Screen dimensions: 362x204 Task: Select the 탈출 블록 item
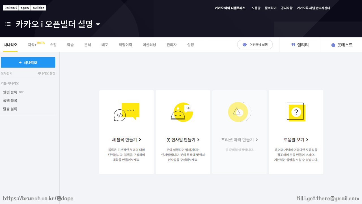[10, 109]
